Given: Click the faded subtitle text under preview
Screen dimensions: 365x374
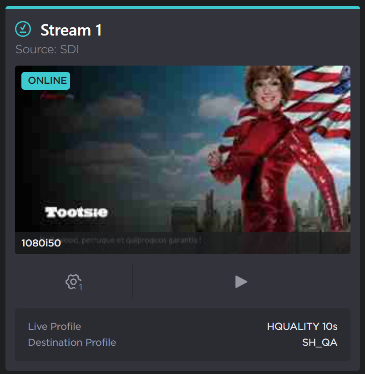Looking at the screenshot, I should pyautogui.click(x=133, y=240).
